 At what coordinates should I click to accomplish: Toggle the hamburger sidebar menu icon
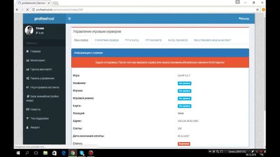[x=70, y=18]
